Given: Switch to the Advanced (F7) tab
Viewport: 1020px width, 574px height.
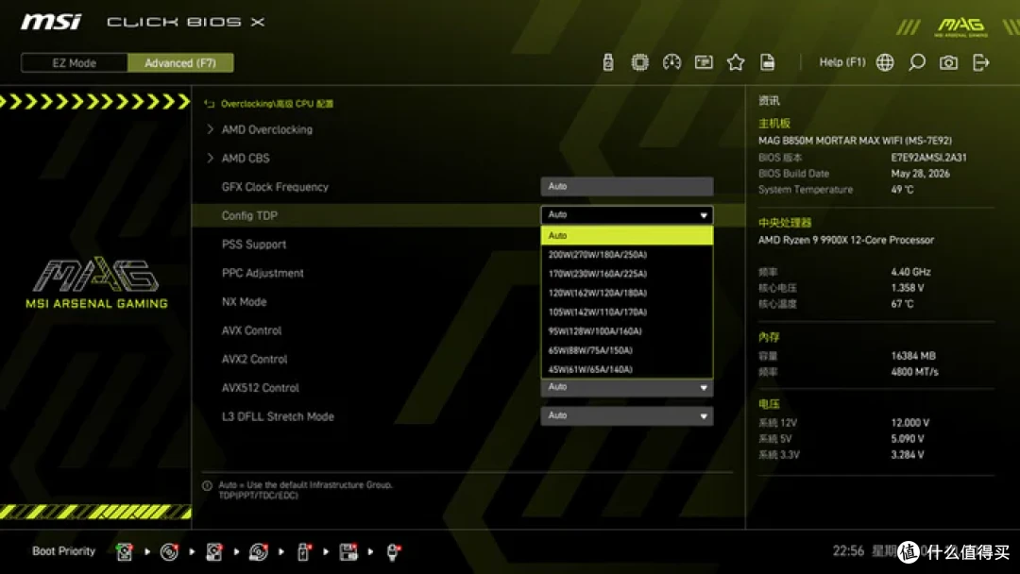Looking at the screenshot, I should click(x=180, y=63).
